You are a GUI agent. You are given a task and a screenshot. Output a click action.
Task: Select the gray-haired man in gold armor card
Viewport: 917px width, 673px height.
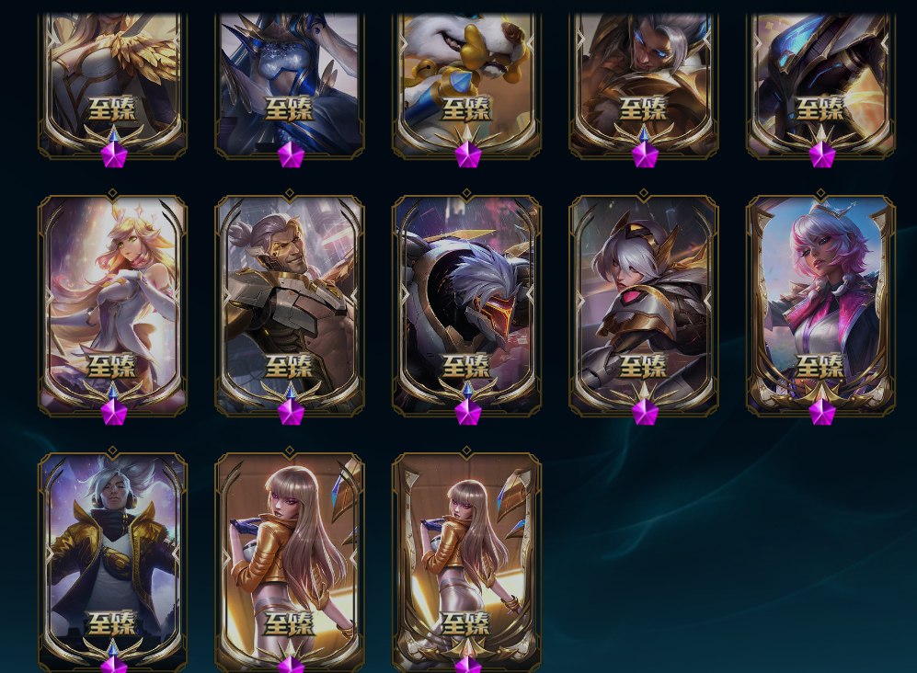coord(644,85)
